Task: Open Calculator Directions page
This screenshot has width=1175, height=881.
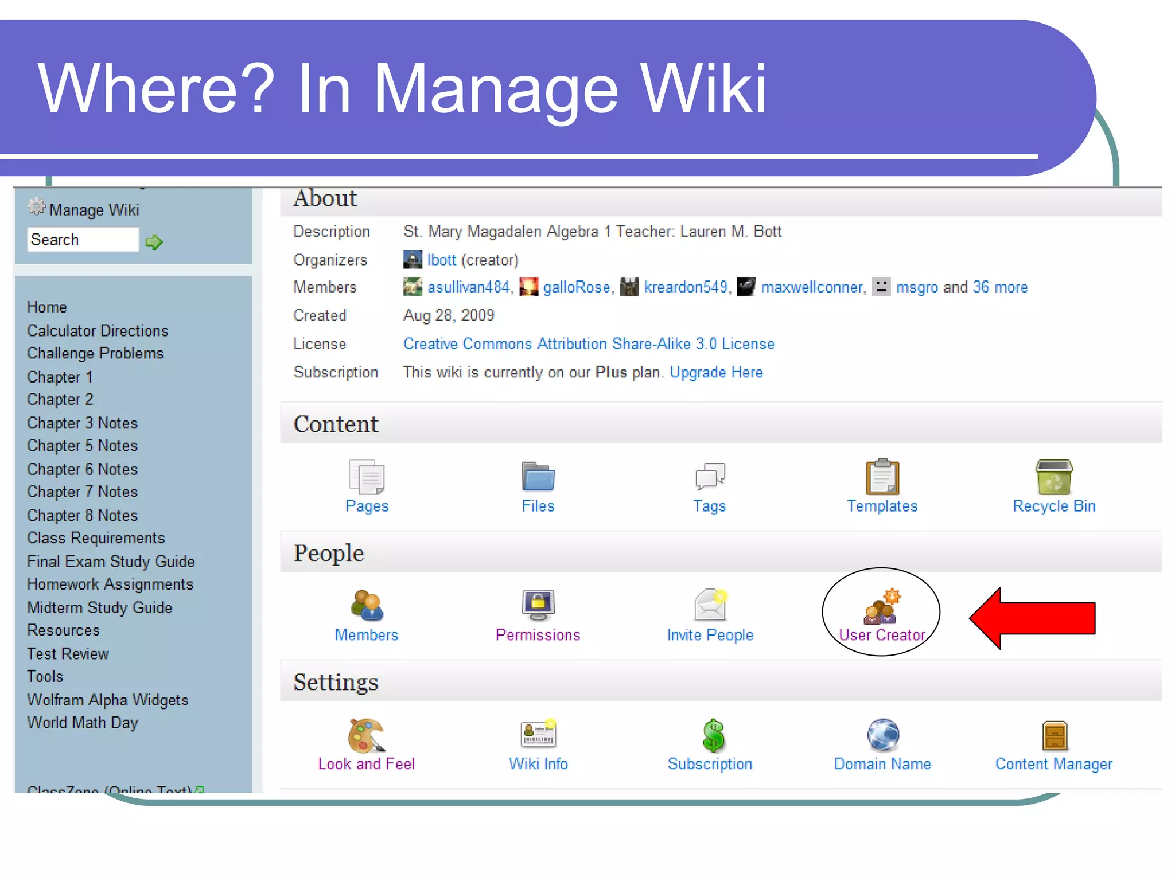Action: click(98, 331)
